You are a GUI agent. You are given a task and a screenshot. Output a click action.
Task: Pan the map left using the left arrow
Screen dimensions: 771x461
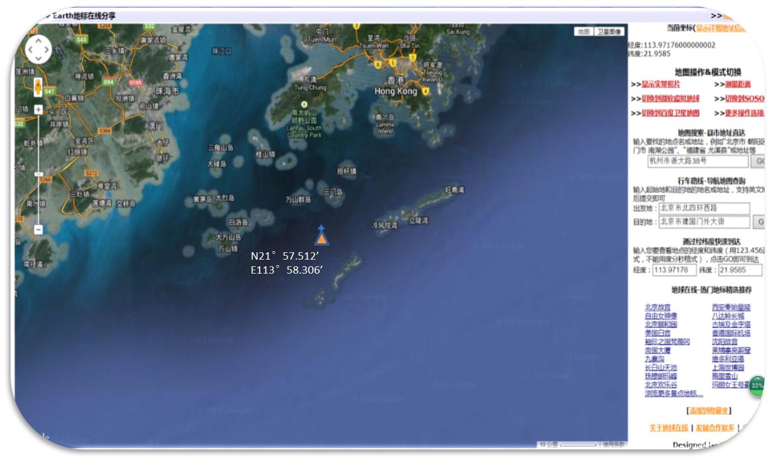29,51
